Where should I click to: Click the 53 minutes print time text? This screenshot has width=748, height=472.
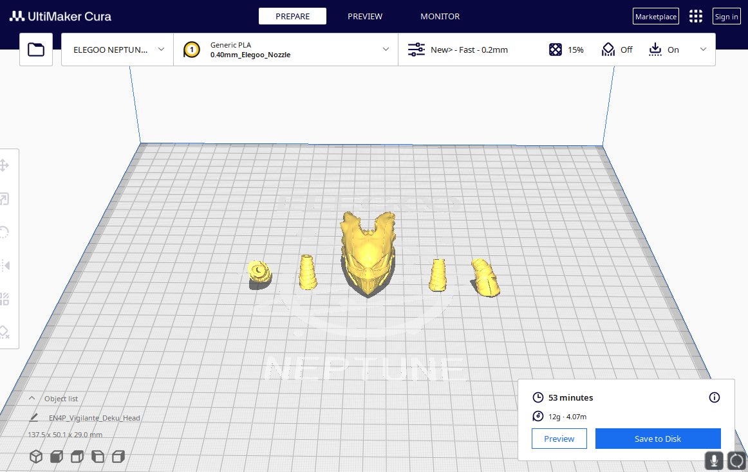click(570, 397)
